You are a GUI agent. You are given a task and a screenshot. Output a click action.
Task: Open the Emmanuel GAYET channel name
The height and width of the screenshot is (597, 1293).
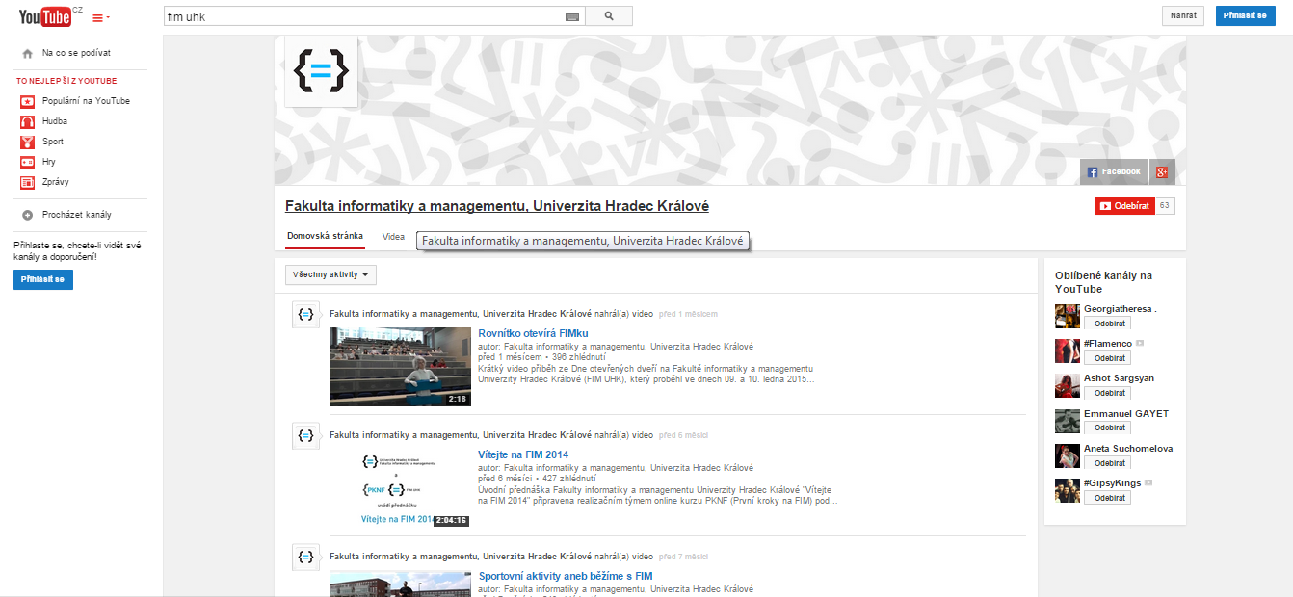[x=1126, y=413]
